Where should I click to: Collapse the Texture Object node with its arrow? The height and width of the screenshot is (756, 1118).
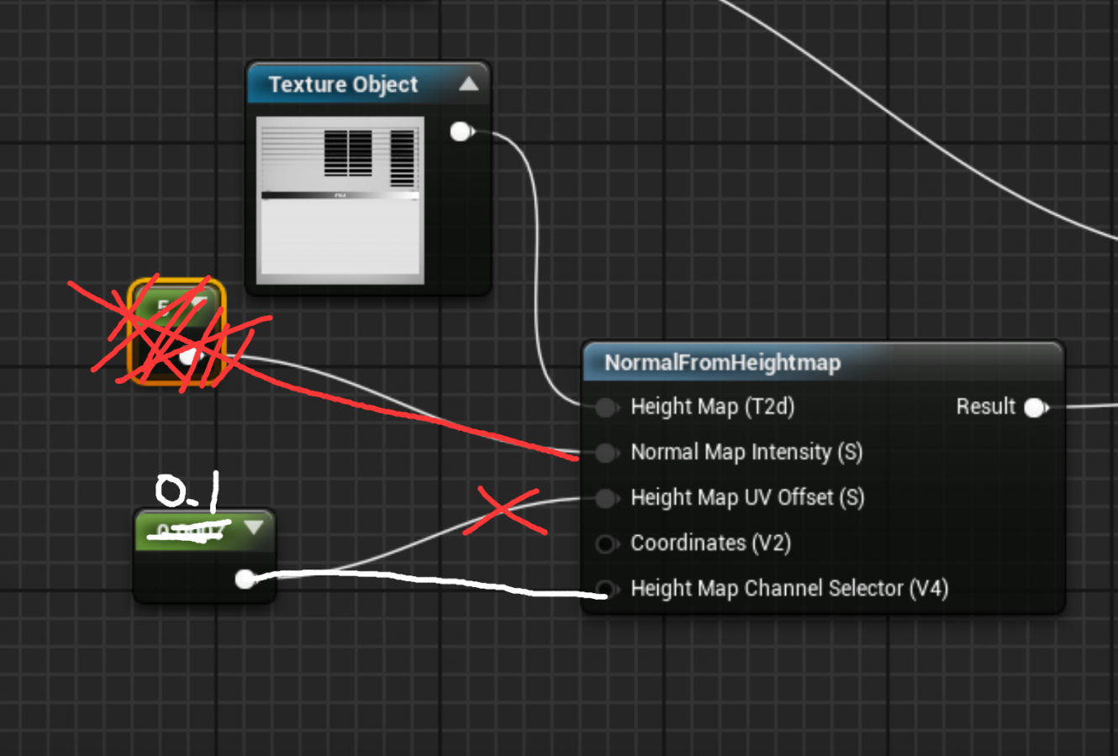coord(469,84)
